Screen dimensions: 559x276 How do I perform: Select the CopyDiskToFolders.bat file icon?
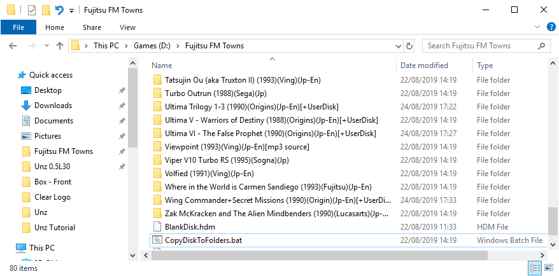click(x=157, y=240)
